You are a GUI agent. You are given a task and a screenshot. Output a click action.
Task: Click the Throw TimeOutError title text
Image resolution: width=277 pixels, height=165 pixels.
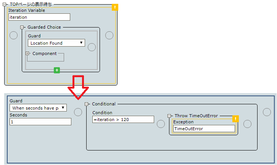[196, 116]
